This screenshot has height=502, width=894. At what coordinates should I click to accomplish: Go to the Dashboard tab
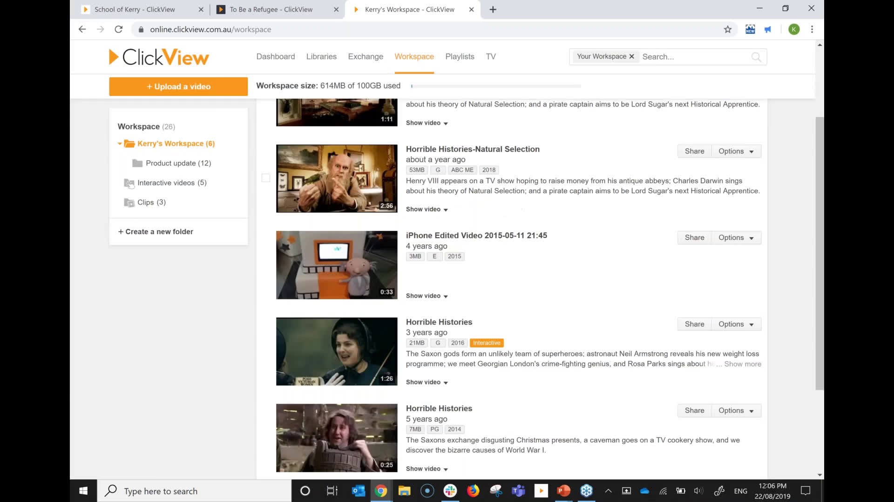pos(276,56)
